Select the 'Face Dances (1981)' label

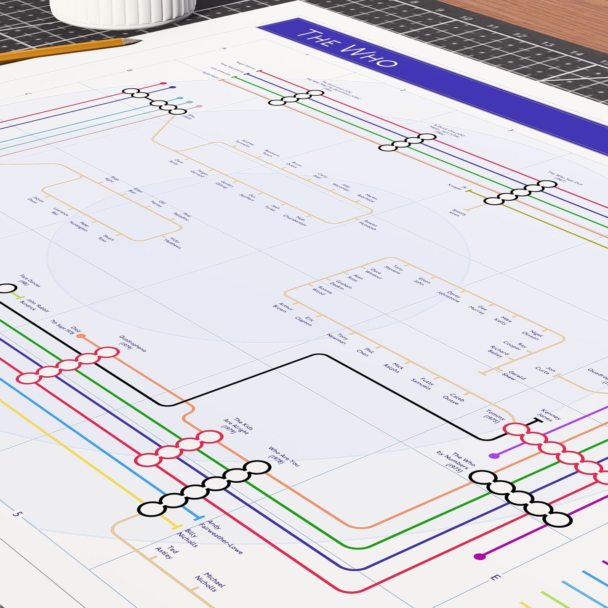click(x=29, y=281)
